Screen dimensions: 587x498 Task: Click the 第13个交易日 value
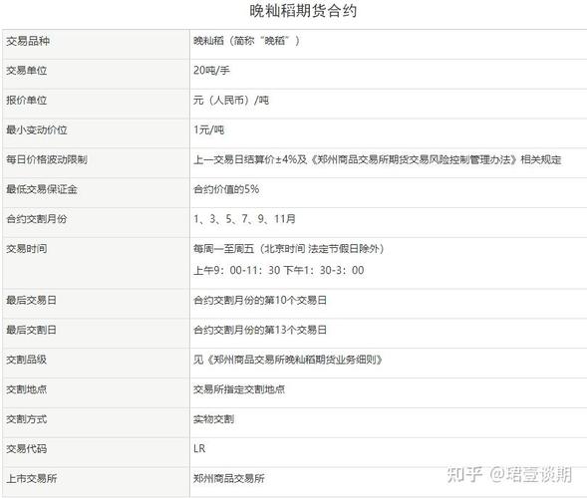point(260,330)
